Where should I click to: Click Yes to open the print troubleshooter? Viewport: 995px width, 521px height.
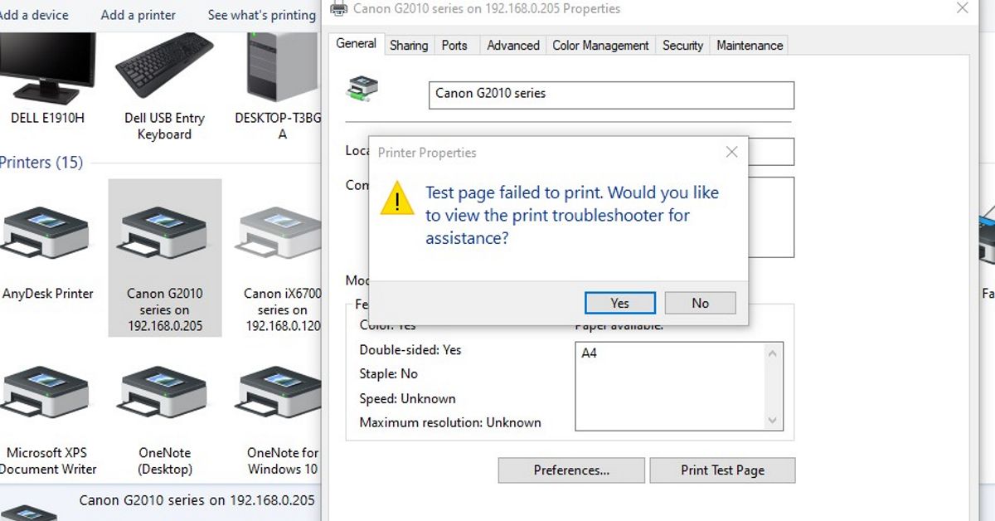pyautogui.click(x=619, y=302)
